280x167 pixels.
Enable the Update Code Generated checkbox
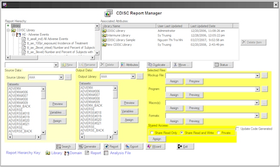point(237,129)
